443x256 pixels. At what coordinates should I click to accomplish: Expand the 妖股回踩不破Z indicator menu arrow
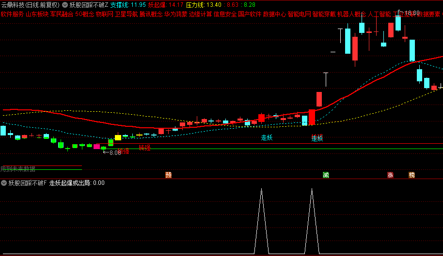(65, 5)
